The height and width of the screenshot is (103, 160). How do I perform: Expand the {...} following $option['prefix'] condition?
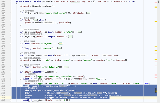click(79, 32)
